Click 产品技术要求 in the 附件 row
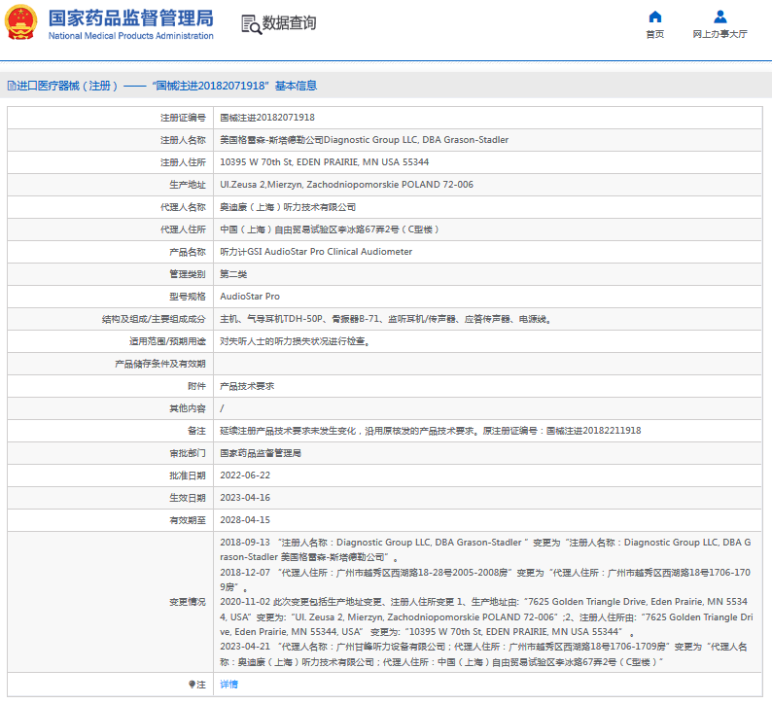Viewport: 772px width, 704px height. (x=247, y=386)
